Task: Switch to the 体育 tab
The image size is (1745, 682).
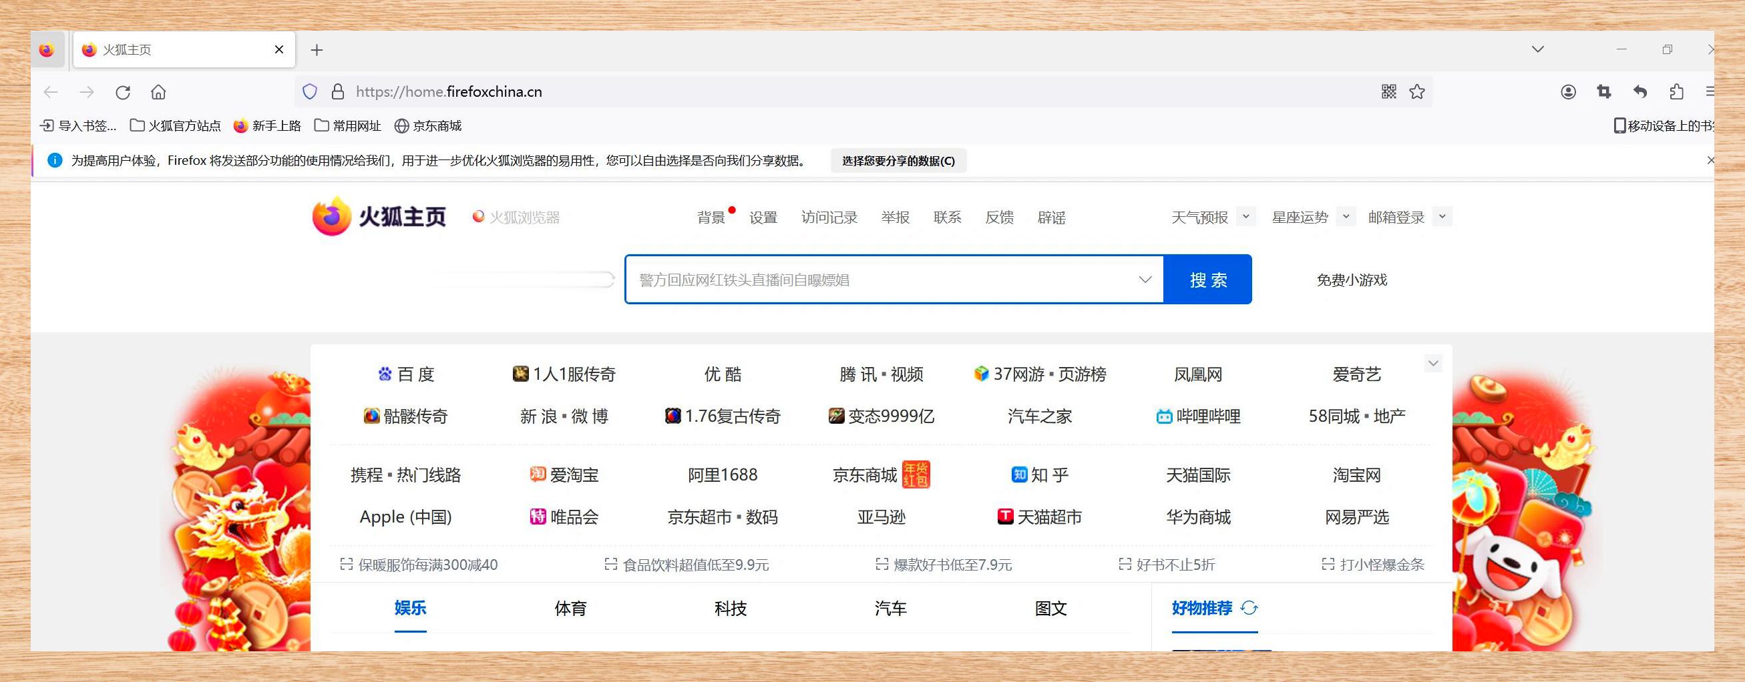Action: (x=570, y=607)
